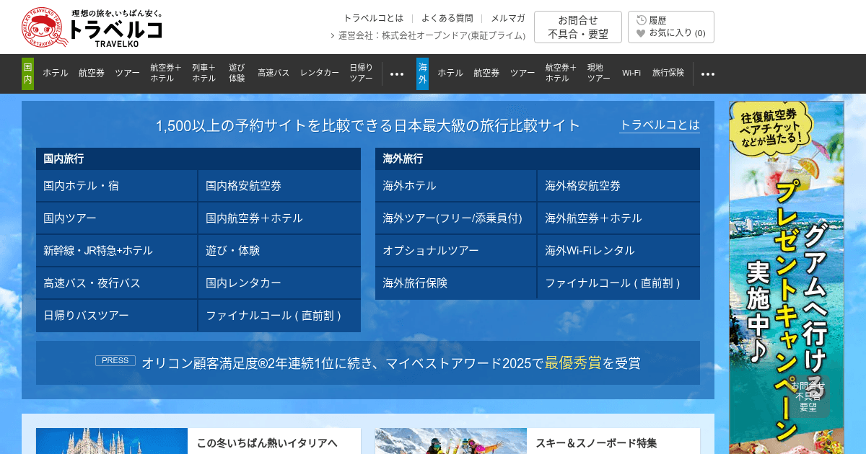
Task: Select ホテル from the domestic navigation bar
Action: pos(56,73)
